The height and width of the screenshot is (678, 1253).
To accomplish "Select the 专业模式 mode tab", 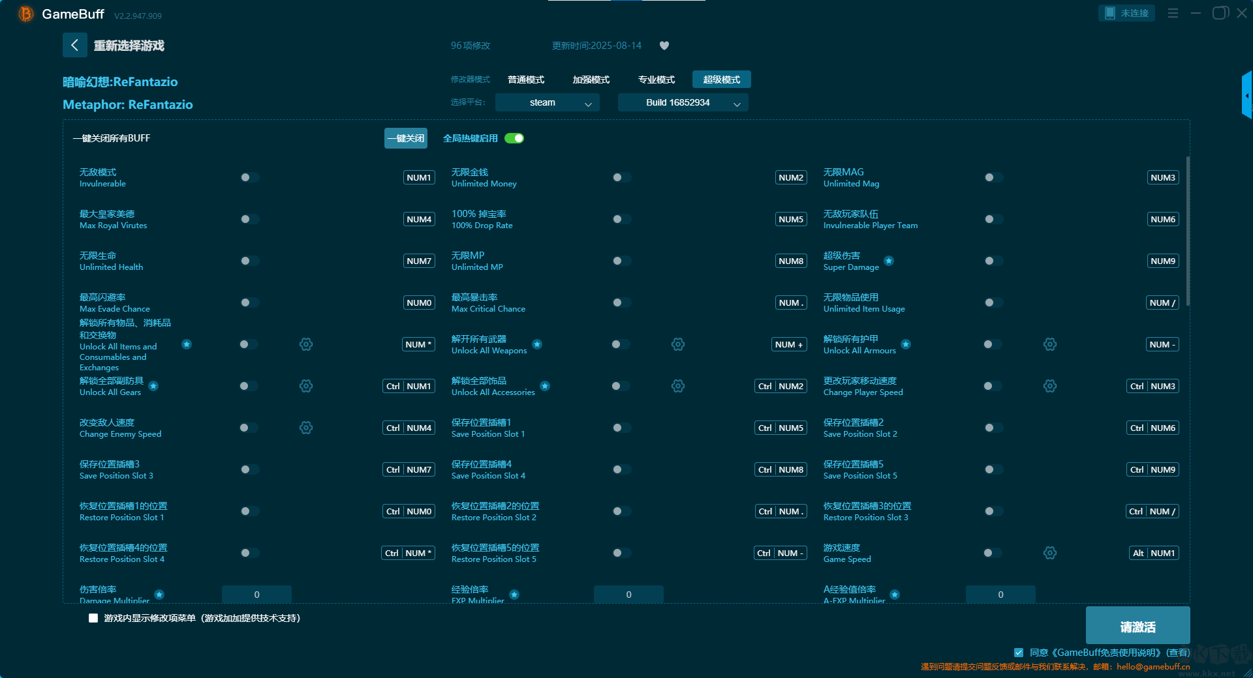I will tap(657, 80).
